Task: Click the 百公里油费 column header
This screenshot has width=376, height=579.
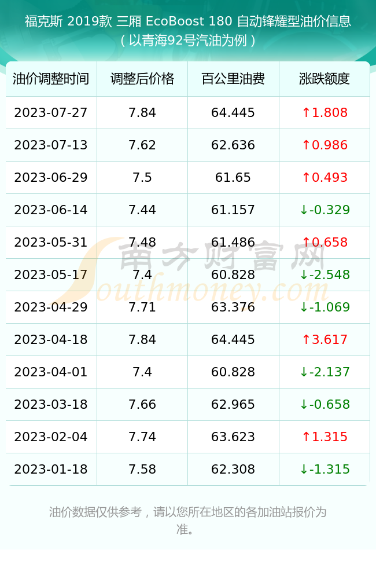Action: tap(233, 79)
